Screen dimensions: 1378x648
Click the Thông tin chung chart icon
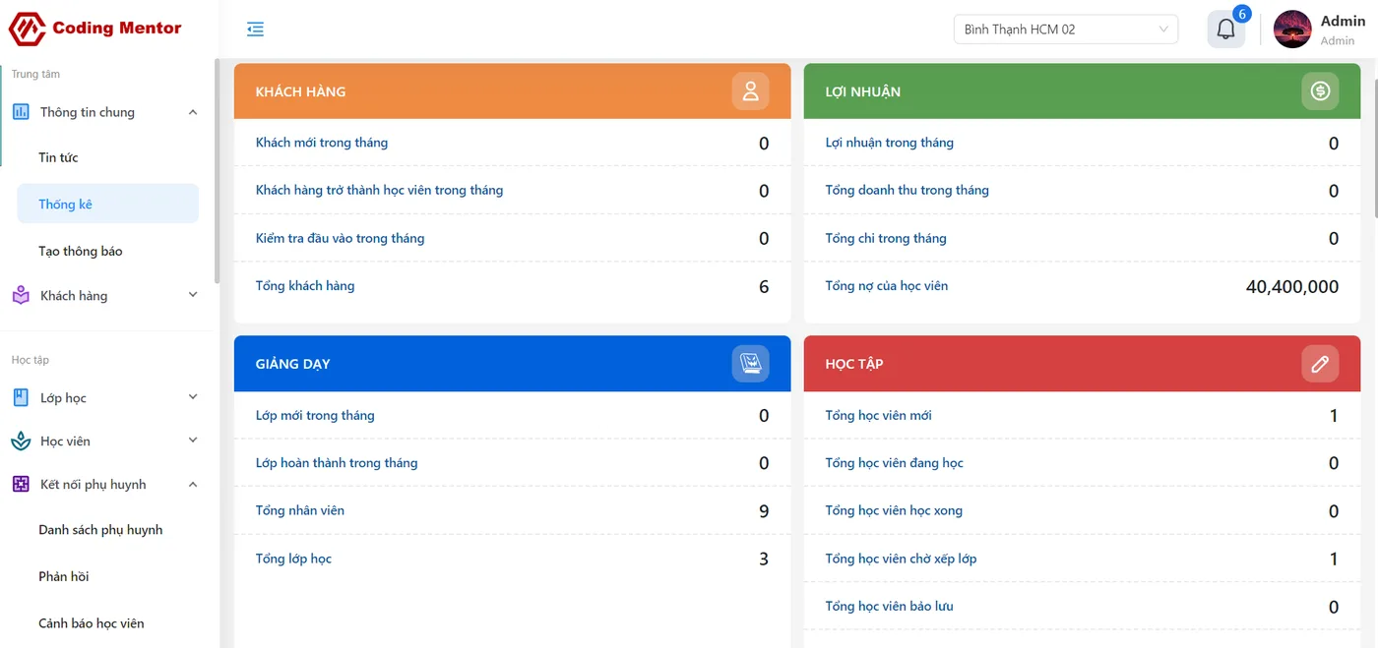[x=21, y=112]
